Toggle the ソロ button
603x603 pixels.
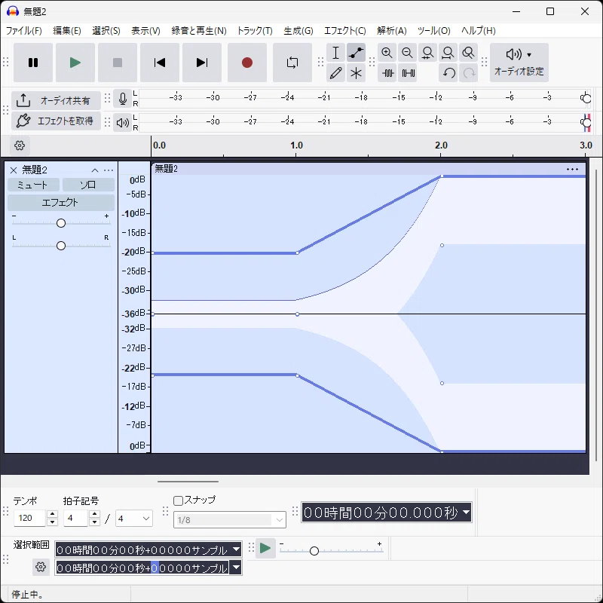(x=88, y=185)
